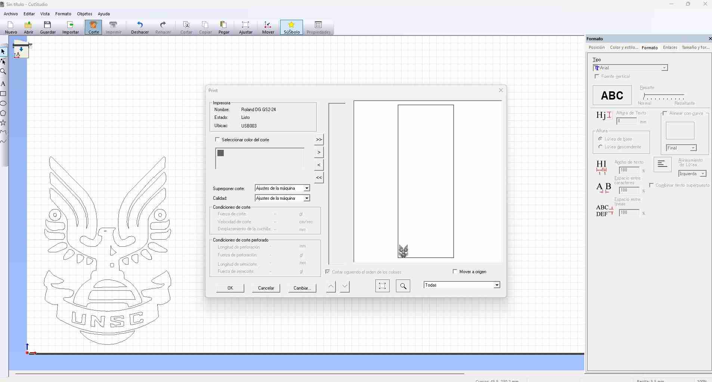The image size is (712, 382).
Task: Save the document using Guardar
Action: [x=48, y=28]
